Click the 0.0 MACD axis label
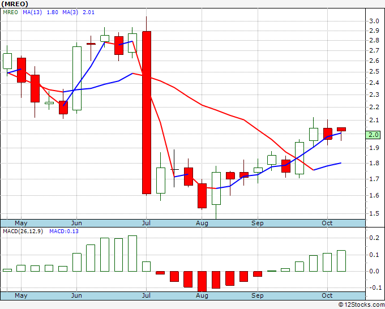Screen dimensions: 385x309 (374, 271)
